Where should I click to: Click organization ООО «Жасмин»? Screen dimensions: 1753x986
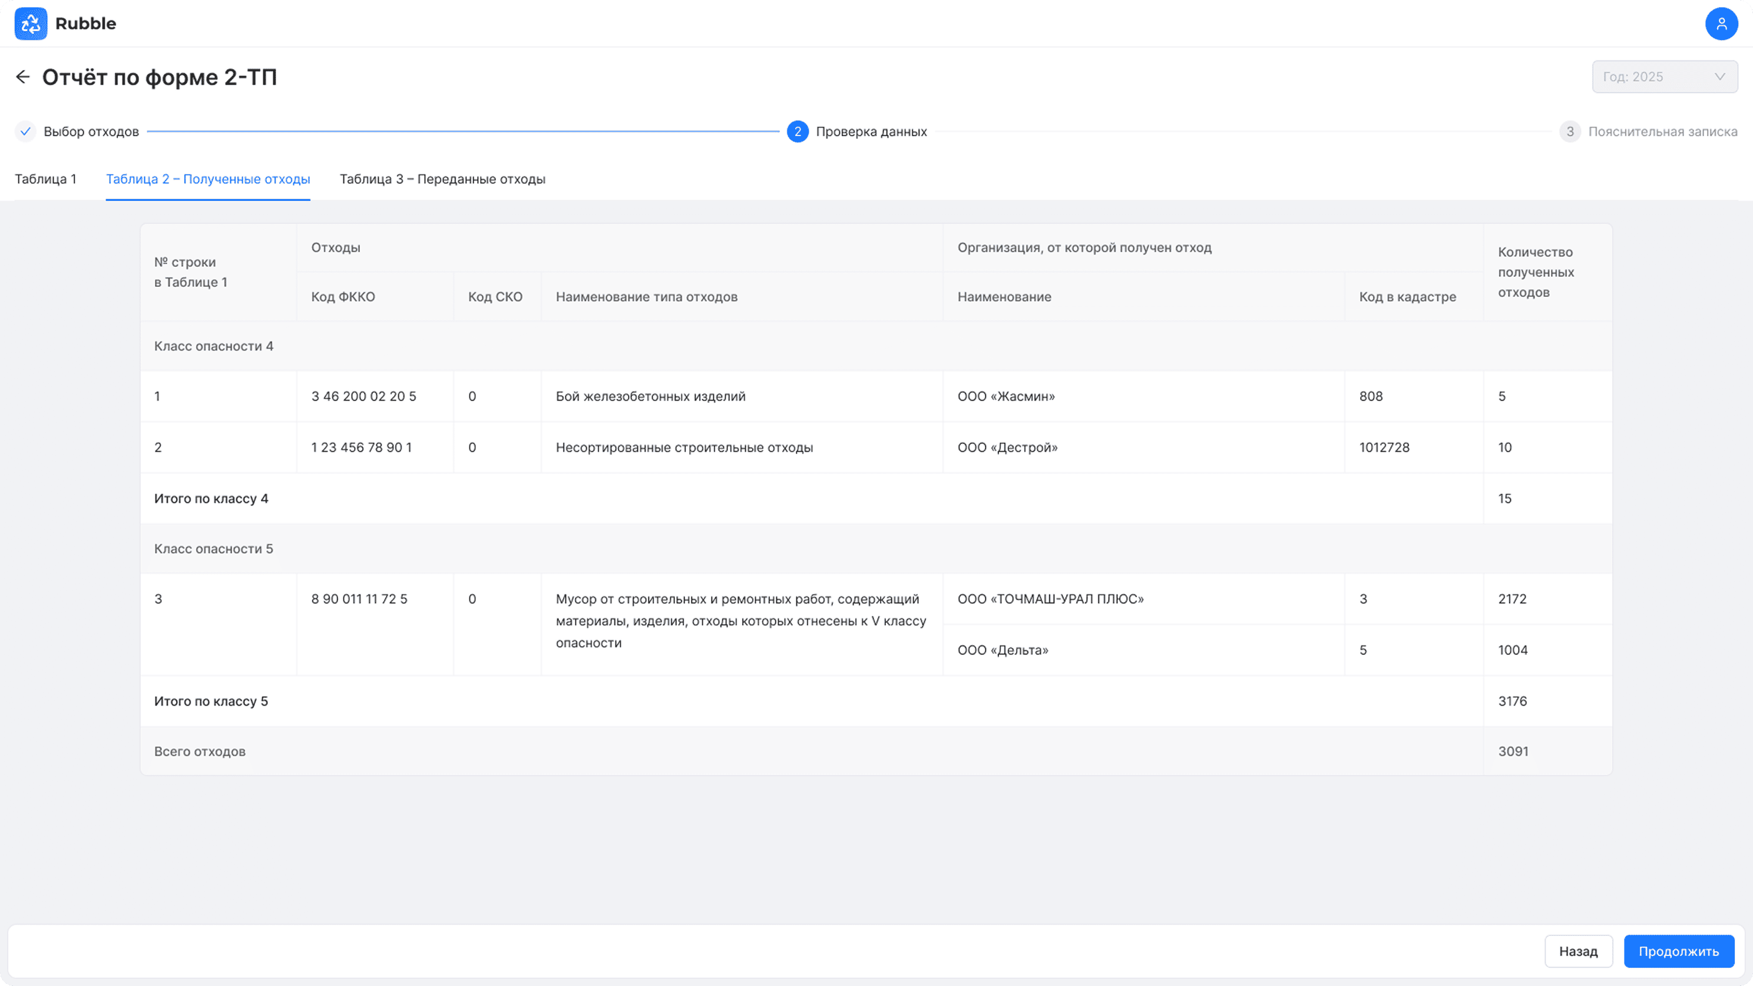pos(1006,396)
